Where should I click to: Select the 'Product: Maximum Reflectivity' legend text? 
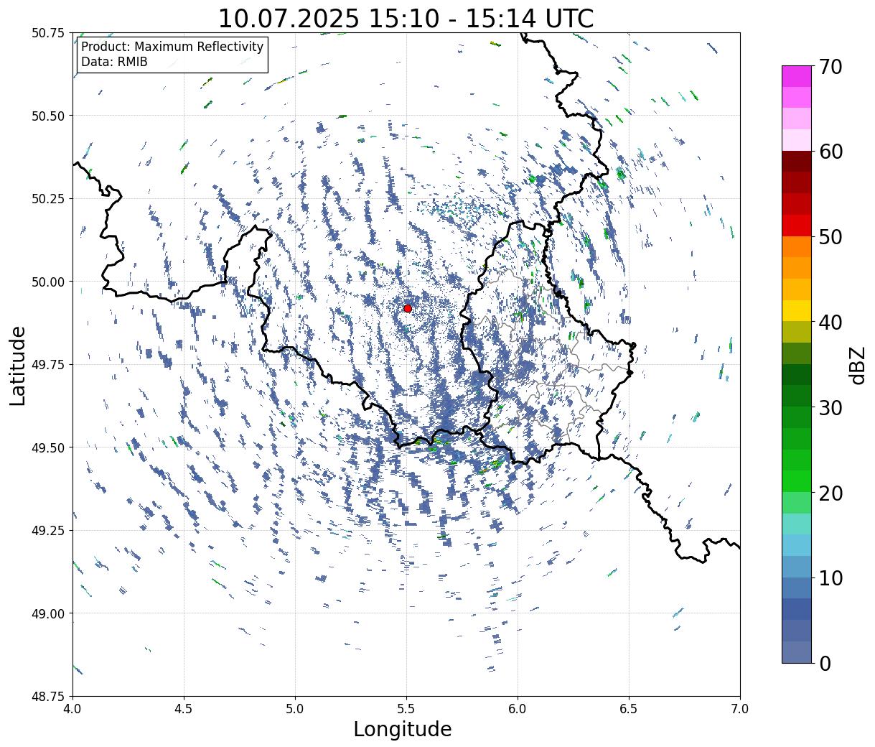point(172,47)
